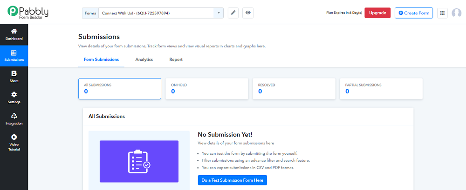The image size is (466, 190).
Task: Open the Dashboard home icon
Action: point(14,31)
